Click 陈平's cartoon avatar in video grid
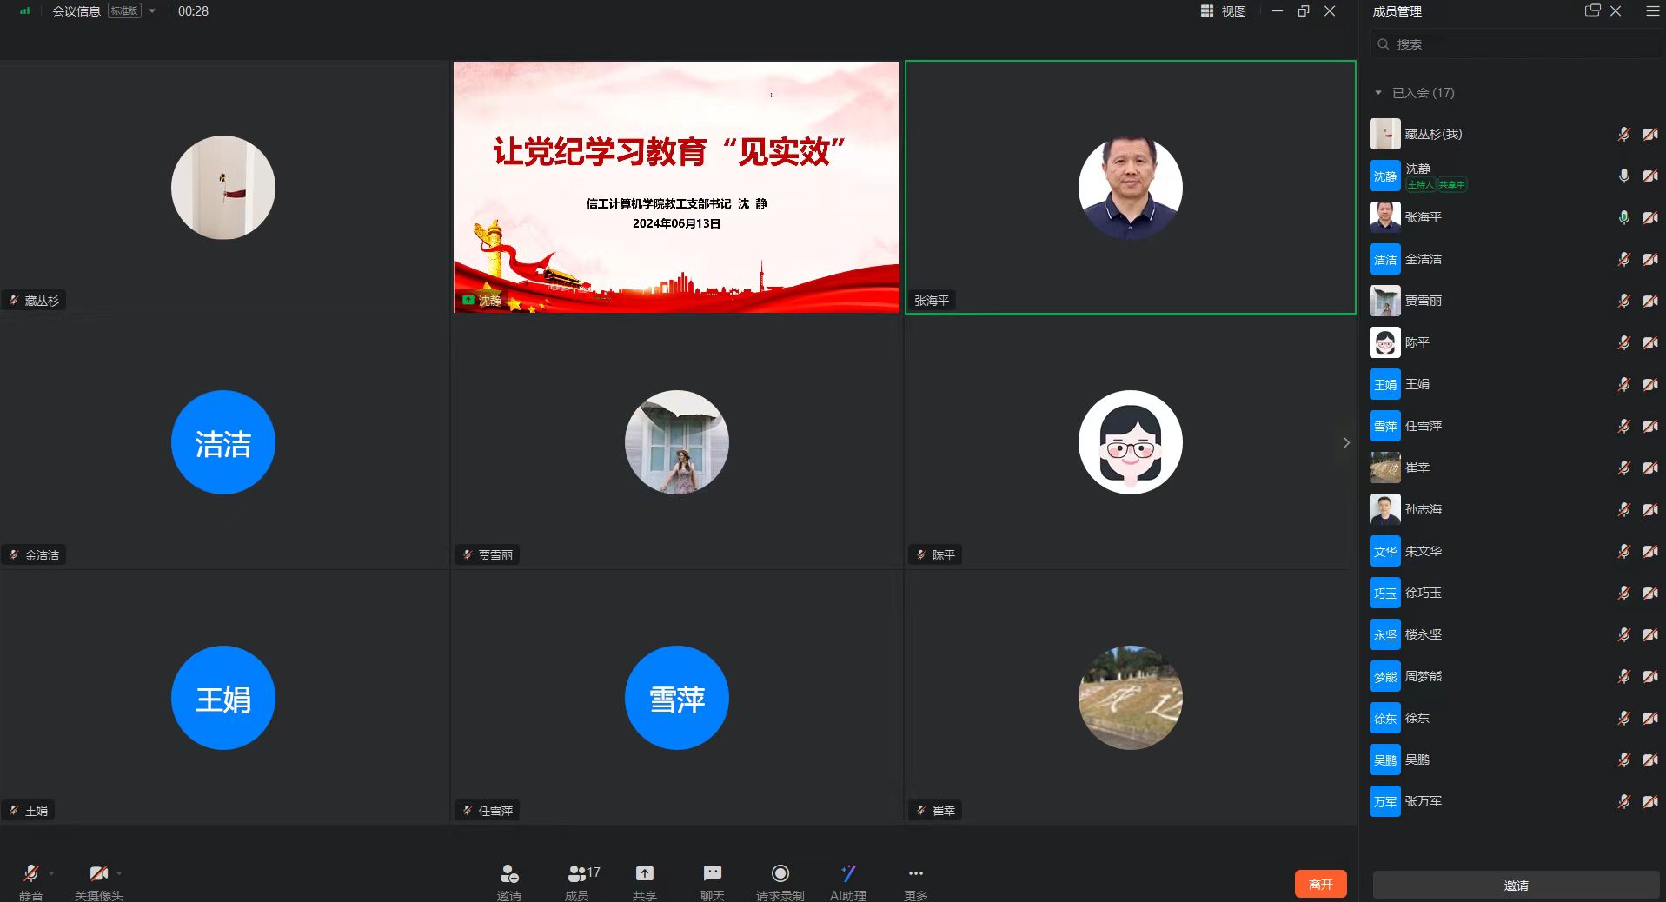Screen dimensions: 1666x902 tap(1130, 442)
